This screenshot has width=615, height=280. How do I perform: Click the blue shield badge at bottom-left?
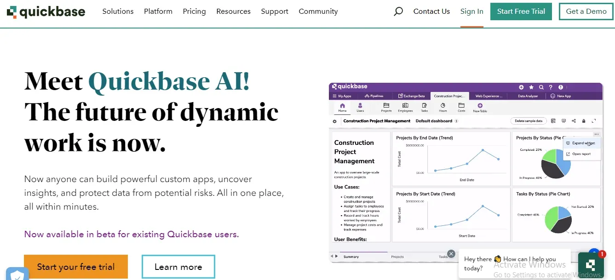pyautogui.click(x=17, y=274)
